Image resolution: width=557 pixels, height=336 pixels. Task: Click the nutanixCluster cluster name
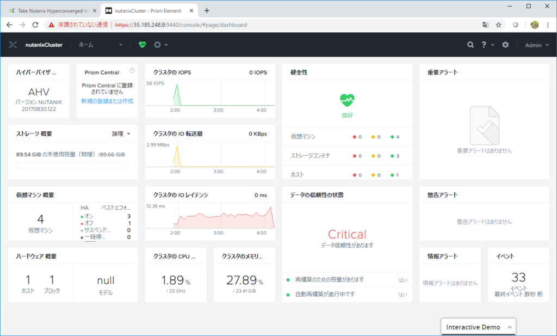(44, 45)
